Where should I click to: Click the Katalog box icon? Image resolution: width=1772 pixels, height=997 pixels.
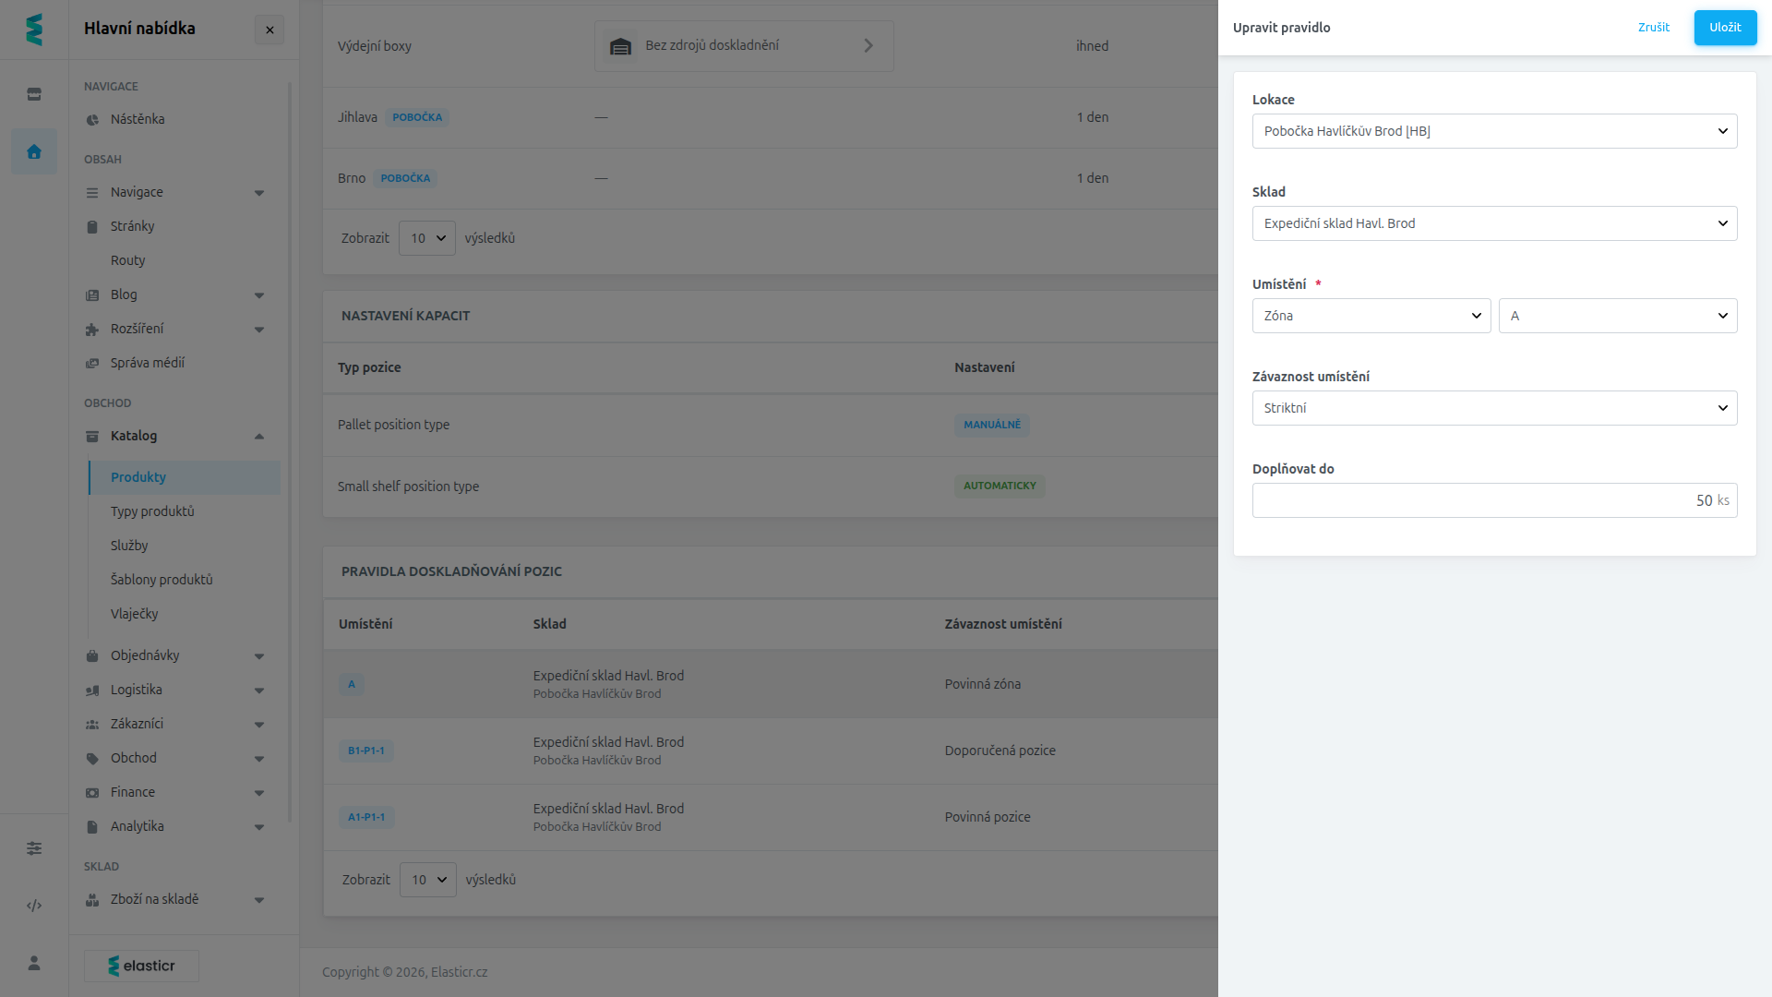coord(92,437)
